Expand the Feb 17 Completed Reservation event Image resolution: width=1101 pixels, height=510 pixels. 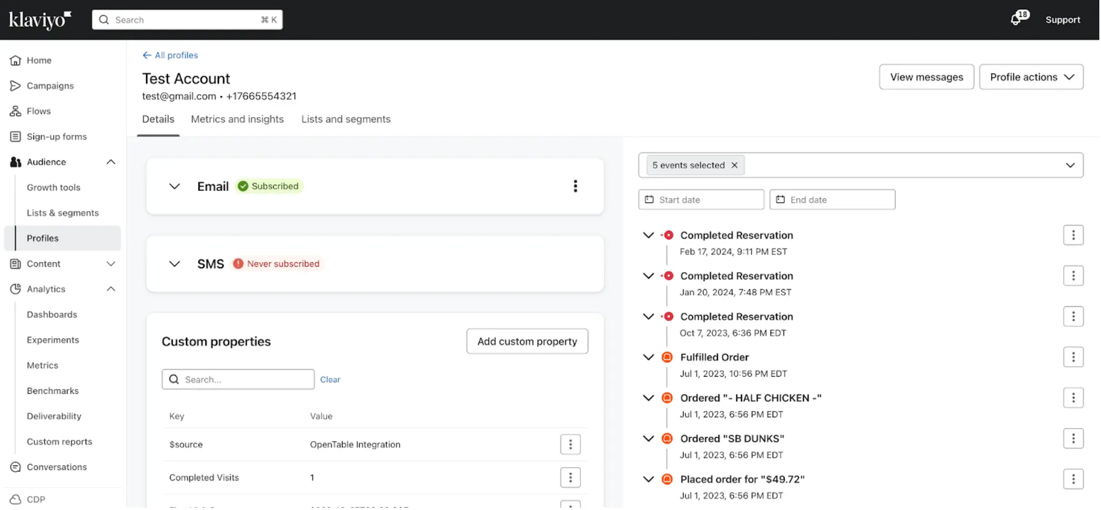648,236
